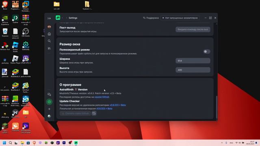260x146 pixels.
Task: Select the OBS Studio desktop shortcut
Action: tap(26, 32)
